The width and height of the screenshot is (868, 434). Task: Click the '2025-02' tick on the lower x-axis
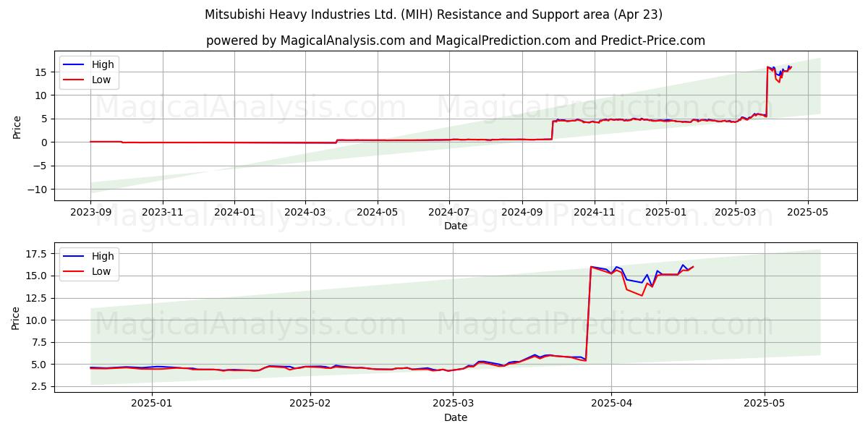click(x=310, y=404)
